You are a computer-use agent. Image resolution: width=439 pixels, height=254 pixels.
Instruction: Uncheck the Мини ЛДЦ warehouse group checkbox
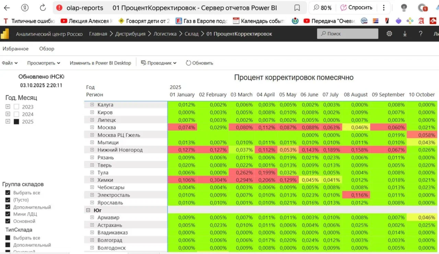[8, 214]
